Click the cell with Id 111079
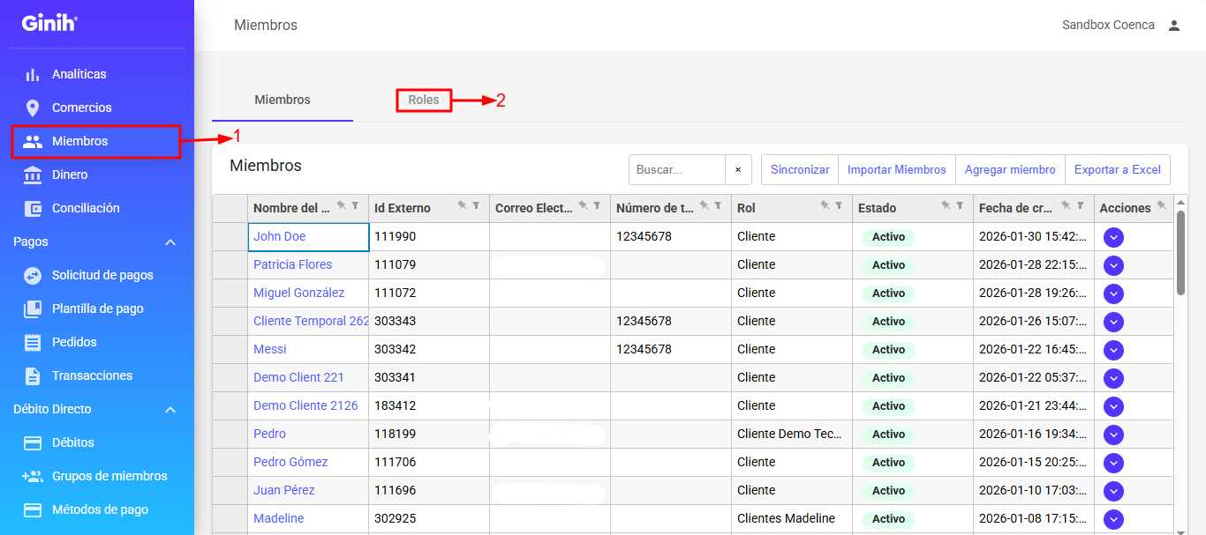The width and height of the screenshot is (1206, 535). point(429,265)
